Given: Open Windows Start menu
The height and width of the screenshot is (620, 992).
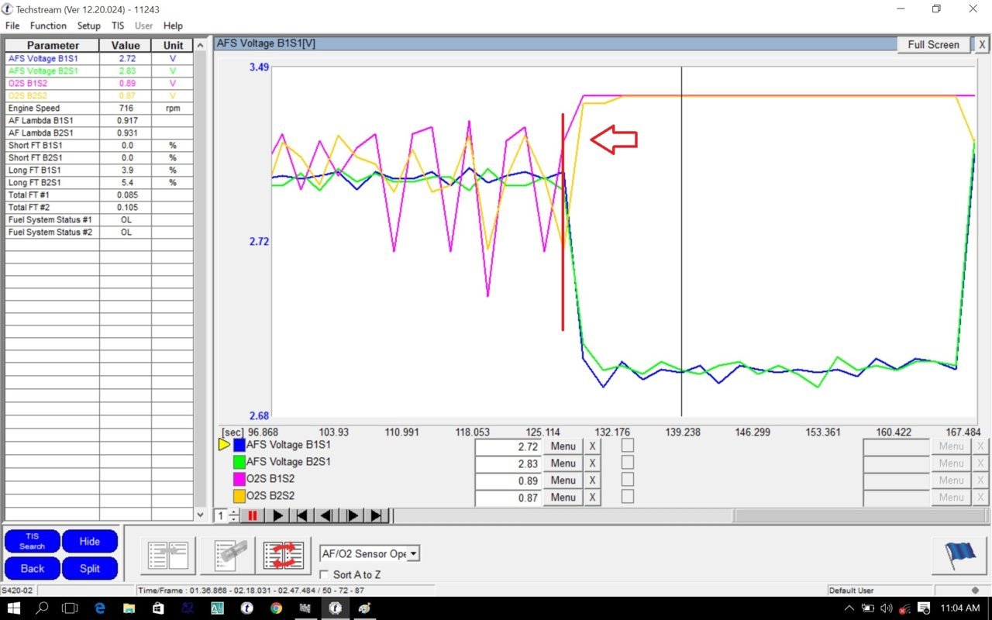Looking at the screenshot, I should pyautogui.click(x=14, y=608).
